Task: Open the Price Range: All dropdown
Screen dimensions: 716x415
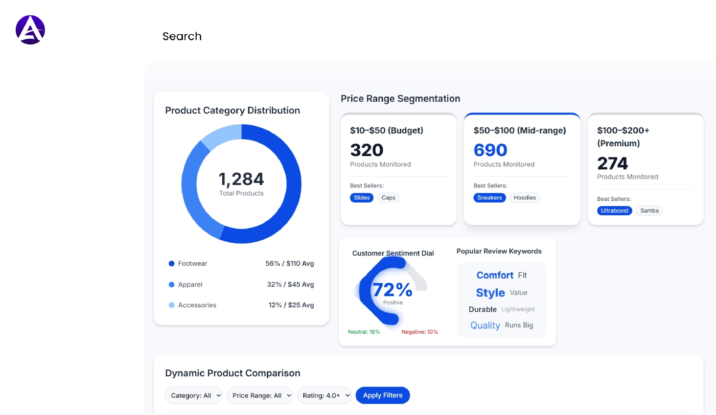Action: click(260, 395)
